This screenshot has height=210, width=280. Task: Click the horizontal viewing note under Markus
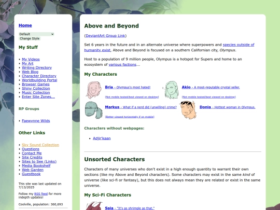[x=130, y=117]
